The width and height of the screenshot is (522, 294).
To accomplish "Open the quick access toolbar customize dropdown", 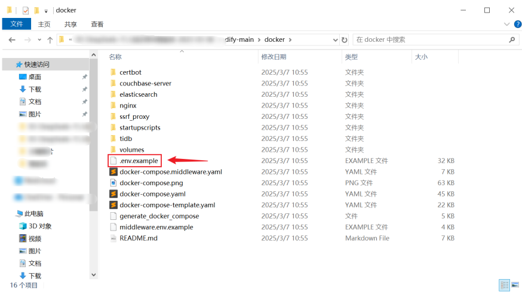I will click(x=46, y=11).
